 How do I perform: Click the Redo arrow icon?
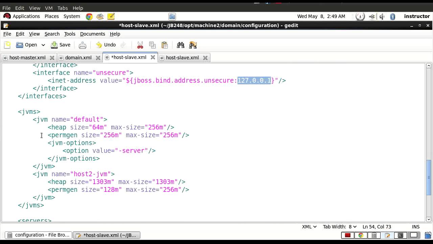coord(123,45)
